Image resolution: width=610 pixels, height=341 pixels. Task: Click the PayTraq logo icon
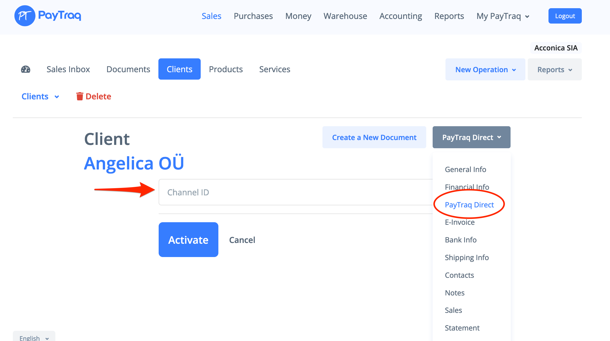25,16
